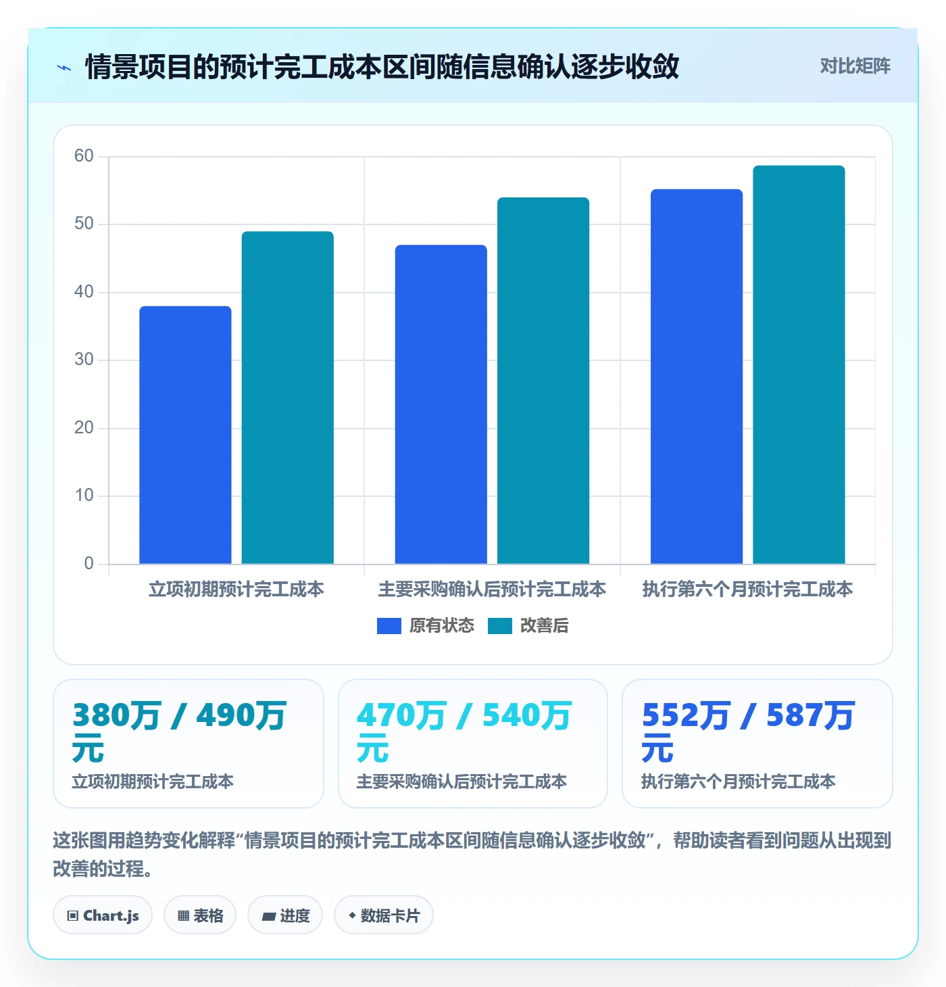This screenshot has width=946, height=987.
Task: Click the x-axis label 执行第六个月预计完工成本
Action: point(748,589)
